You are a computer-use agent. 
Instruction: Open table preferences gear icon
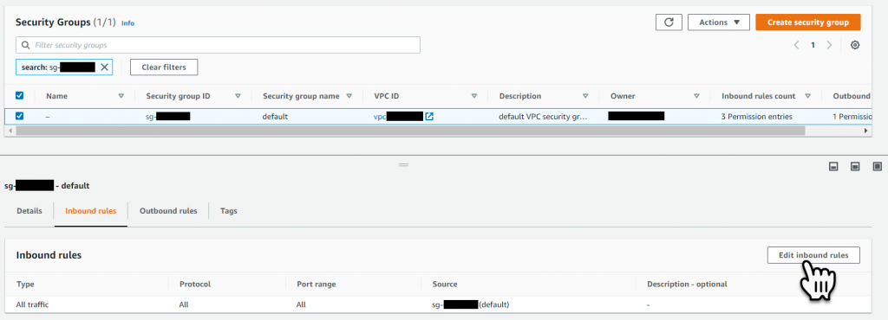(x=855, y=45)
